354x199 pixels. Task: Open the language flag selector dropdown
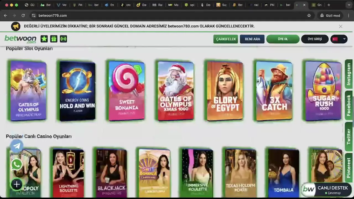[339, 39]
